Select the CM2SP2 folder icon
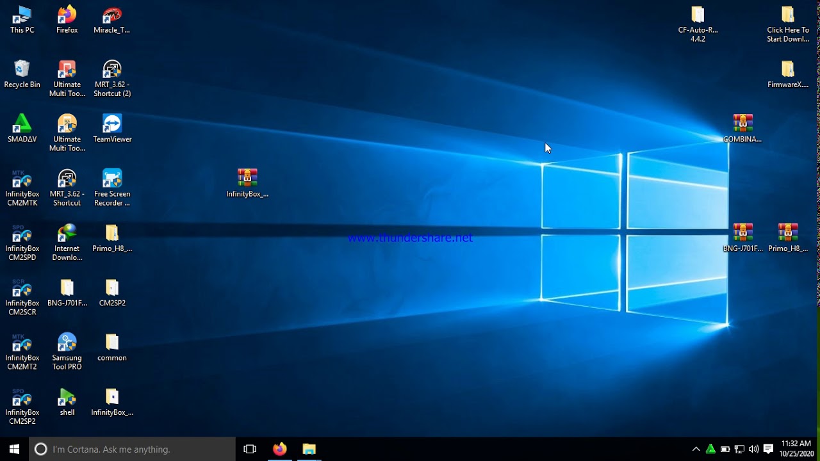Image resolution: width=820 pixels, height=461 pixels. [112, 293]
